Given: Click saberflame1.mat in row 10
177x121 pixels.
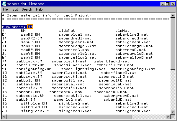Looking at the screenshot, I should point(69,73).
